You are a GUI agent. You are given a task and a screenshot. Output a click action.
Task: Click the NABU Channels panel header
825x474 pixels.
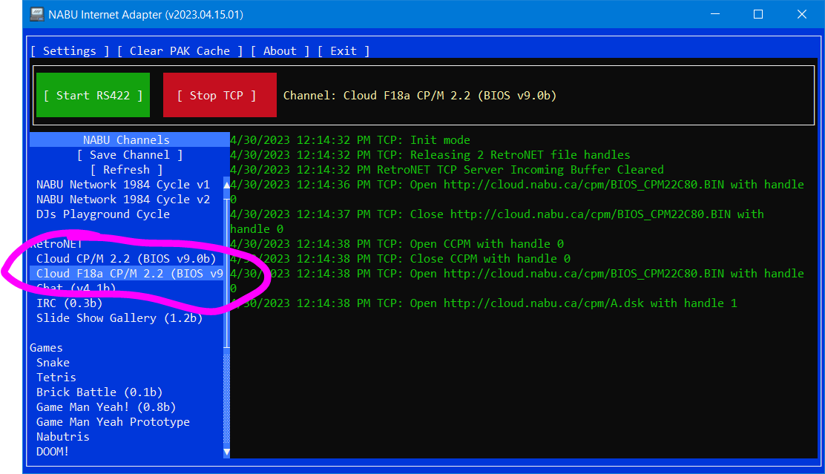pyautogui.click(x=129, y=139)
